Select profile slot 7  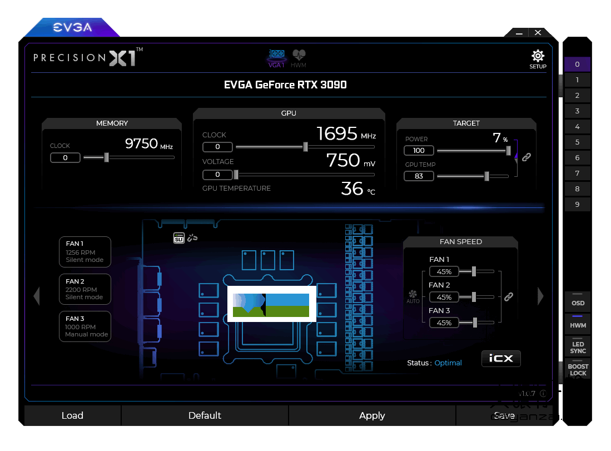pos(577,174)
